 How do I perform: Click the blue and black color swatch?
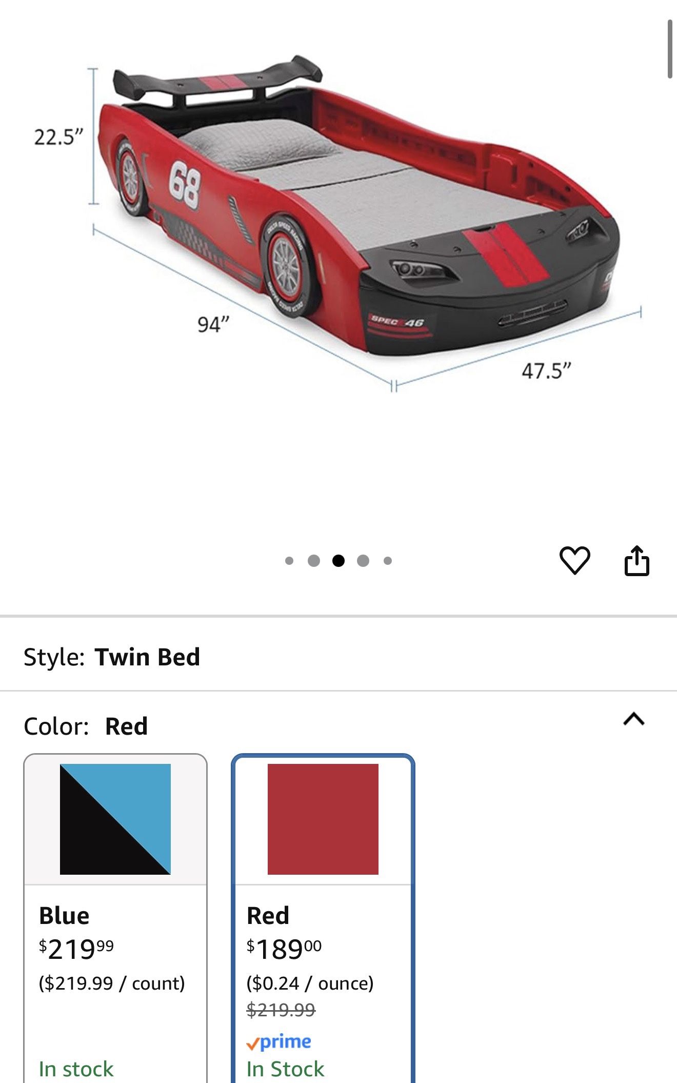pyautogui.click(x=115, y=819)
